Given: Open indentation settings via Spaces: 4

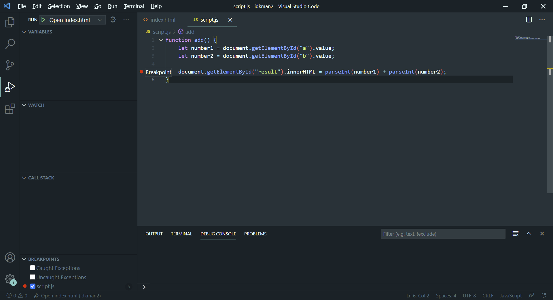Looking at the screenshot, I should coord(446,296).
